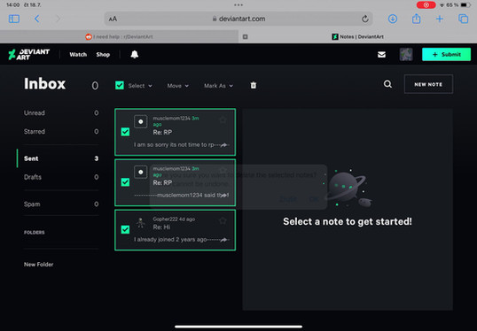Viewport: 477px width, 331px height.
Task: Delete selected notes with the trash icon
Action: pos(253,85)
